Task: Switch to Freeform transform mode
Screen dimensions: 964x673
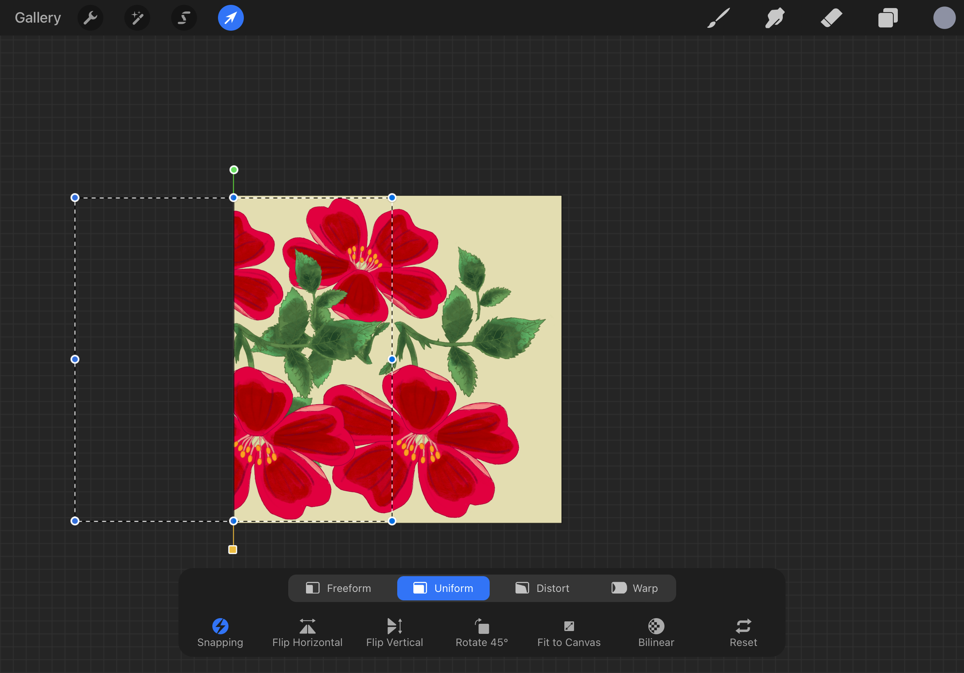Action: point(338,588)
